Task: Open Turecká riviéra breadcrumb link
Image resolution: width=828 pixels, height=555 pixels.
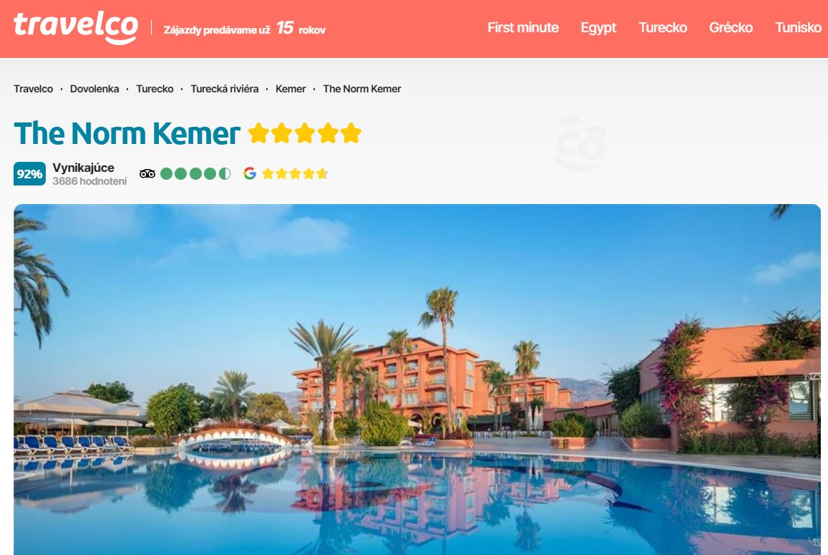Action: (x=225, y=89)
